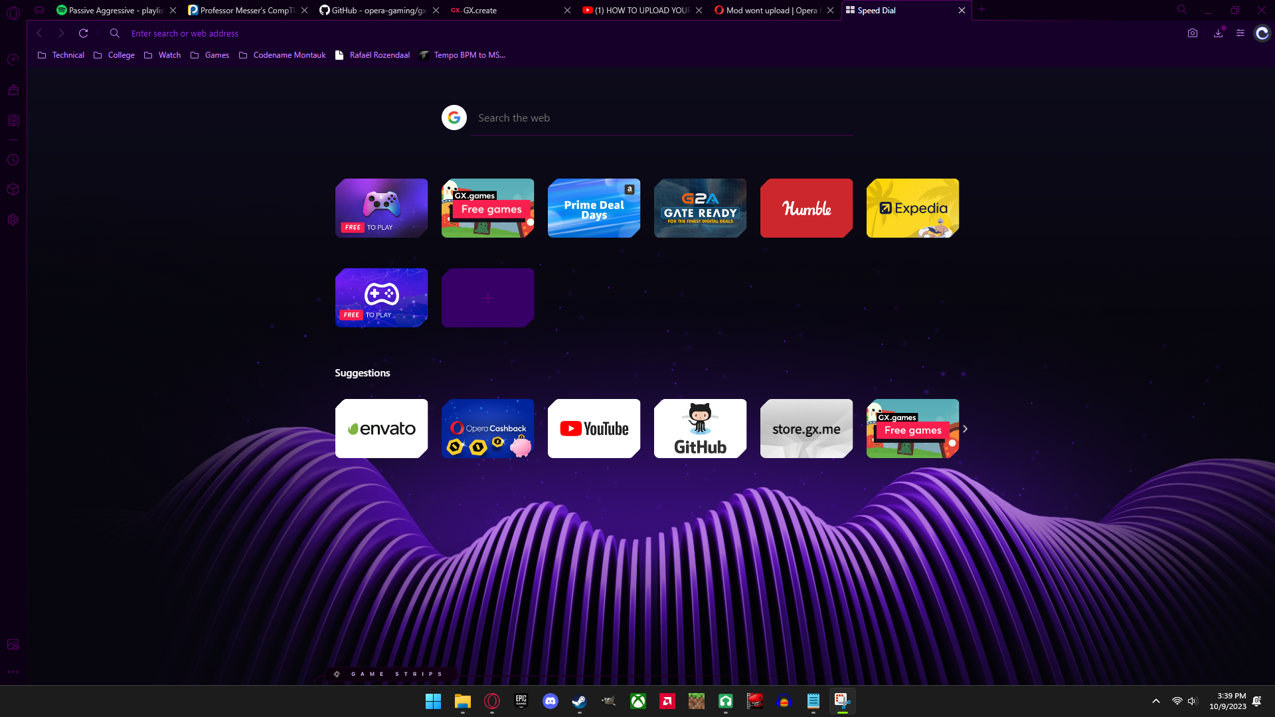Viewport: 1275px width, 717px height.
Task: Open Settings gear icon in sidebar
Action: click(13, 220)
